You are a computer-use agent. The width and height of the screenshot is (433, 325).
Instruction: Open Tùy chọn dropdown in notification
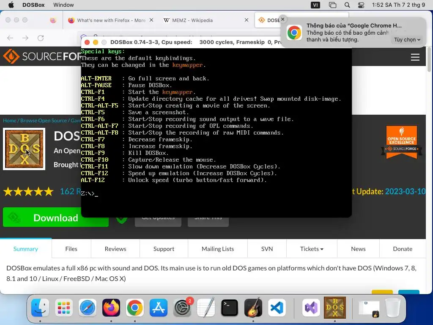pyautogui.click(x=407, y=39)
